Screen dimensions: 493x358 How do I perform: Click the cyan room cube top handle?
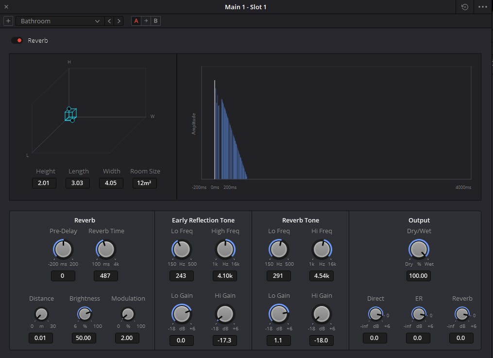(x=69, y=109)
